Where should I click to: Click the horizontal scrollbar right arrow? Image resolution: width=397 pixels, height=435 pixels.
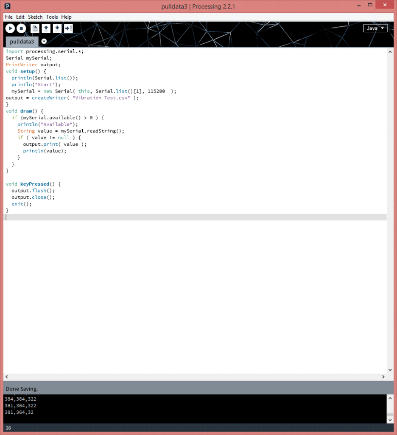click(383, 377)
